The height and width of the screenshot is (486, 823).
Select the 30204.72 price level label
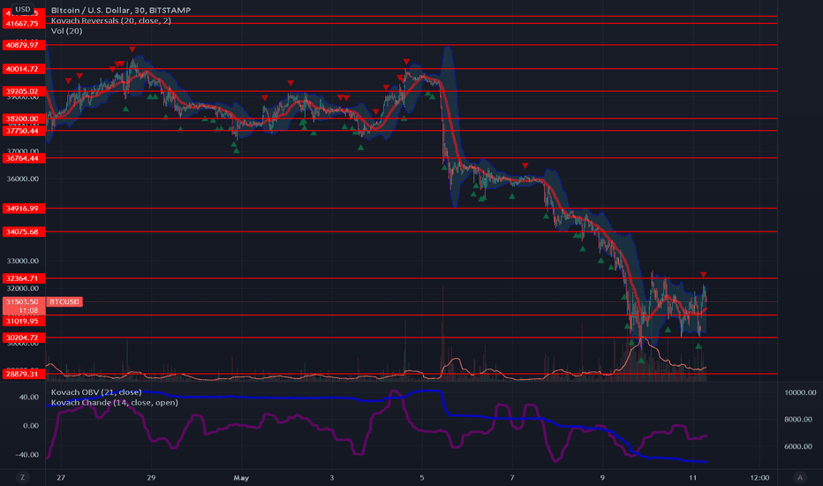(24, 338)
